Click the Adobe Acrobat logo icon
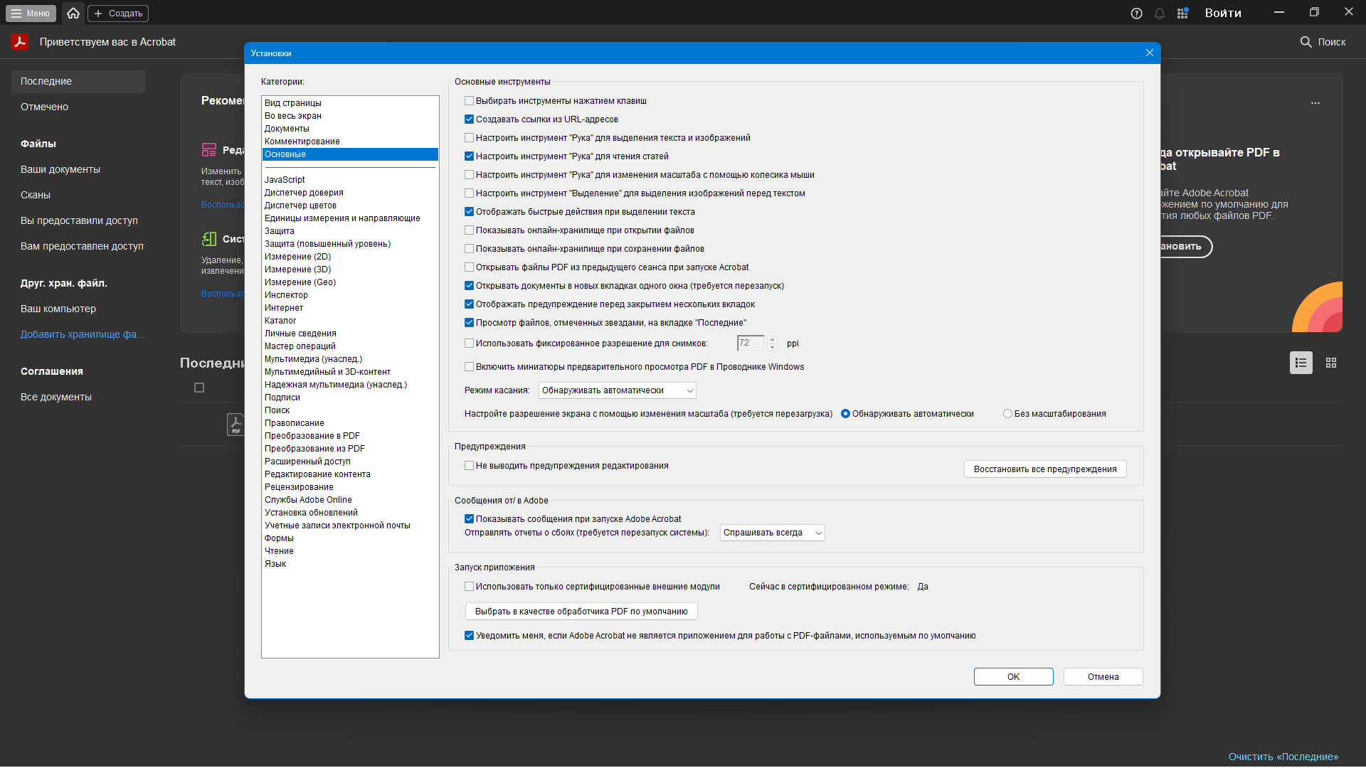The height and width of the screenshot is (768, 1366). pyautogui.click(x=20, y=42)
